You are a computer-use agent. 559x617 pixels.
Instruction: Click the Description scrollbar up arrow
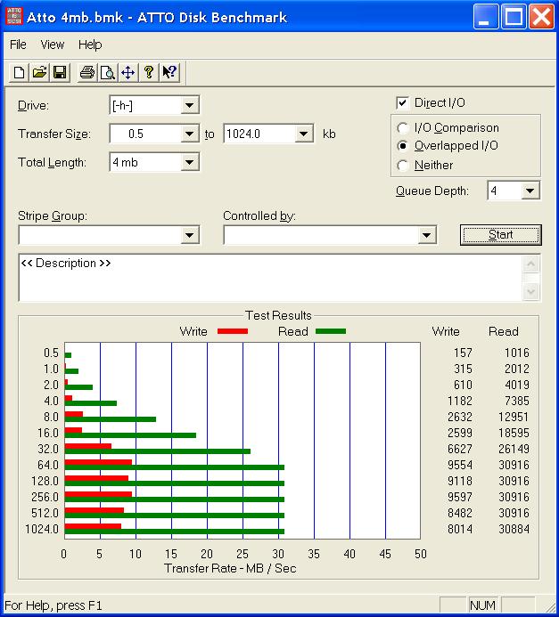click(x=531, y=264)
